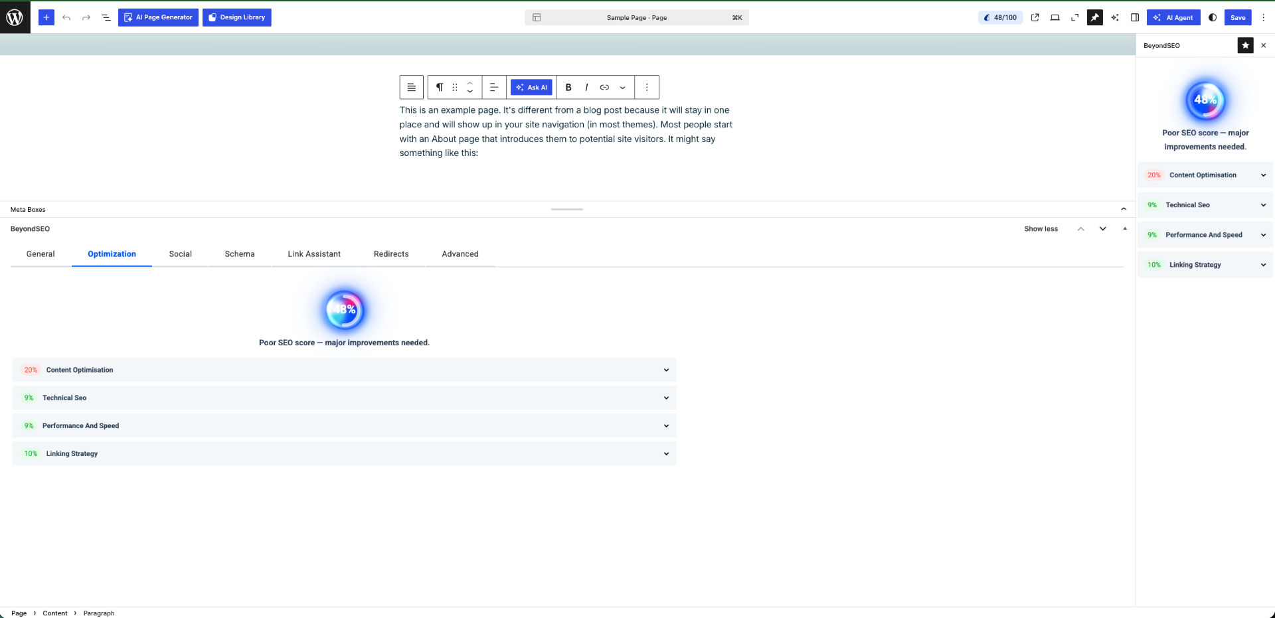Click the 48% score circle in meta box
This screenshot has width=1275, height=618.
click(345, 310)
